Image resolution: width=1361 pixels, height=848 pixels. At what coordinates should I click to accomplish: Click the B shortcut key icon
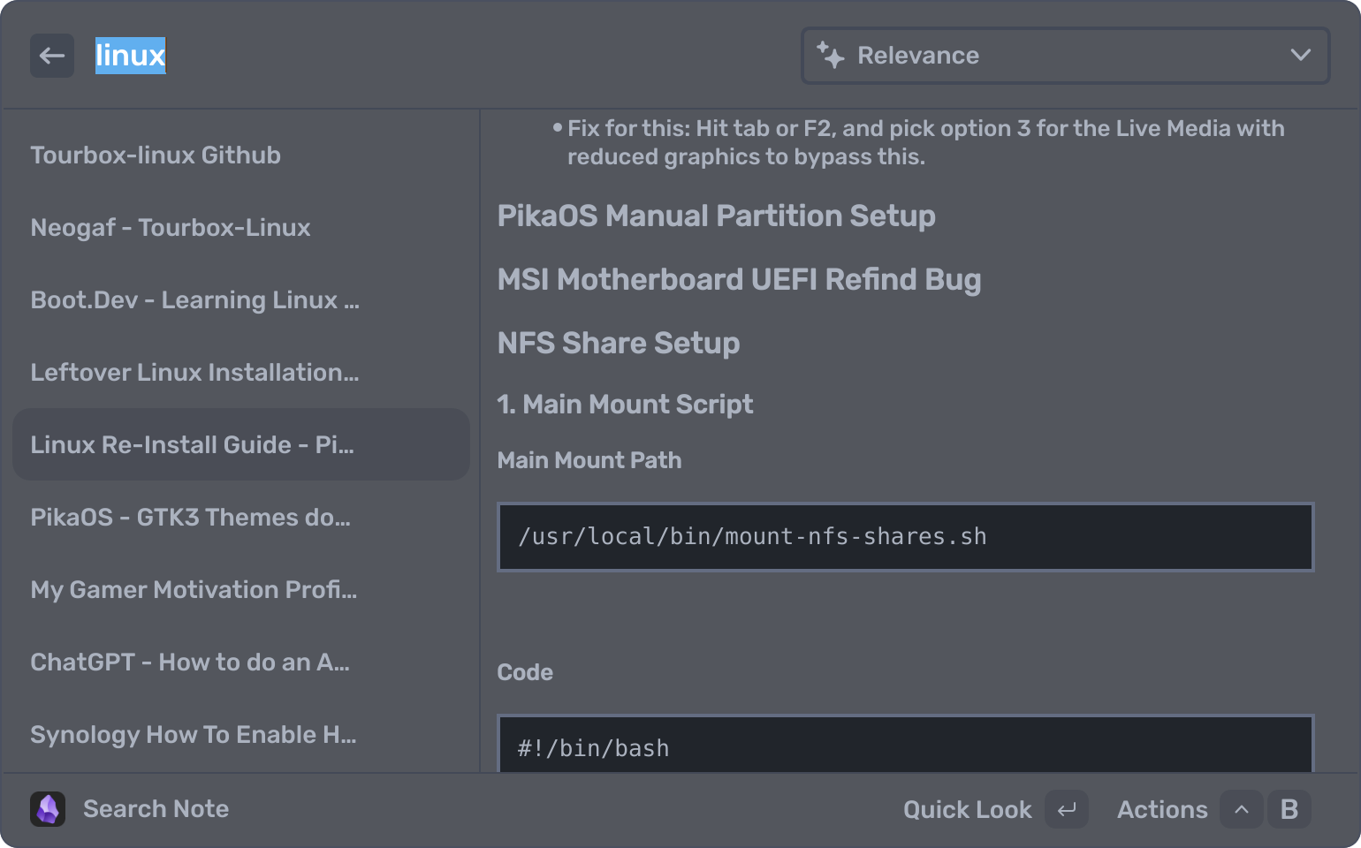(1289, 809)
